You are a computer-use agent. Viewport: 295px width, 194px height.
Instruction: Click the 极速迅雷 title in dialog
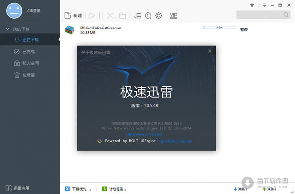(x=147, y=92)
